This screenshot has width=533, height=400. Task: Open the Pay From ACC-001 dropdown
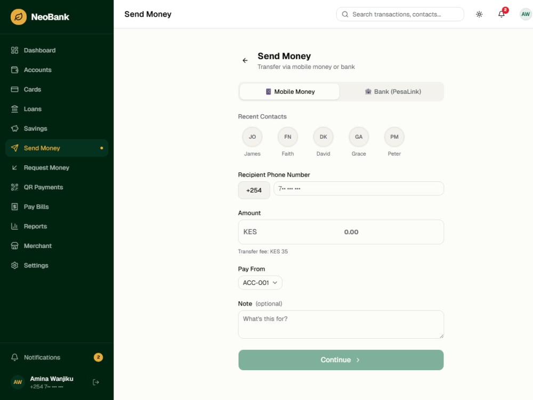pos(260,283)
